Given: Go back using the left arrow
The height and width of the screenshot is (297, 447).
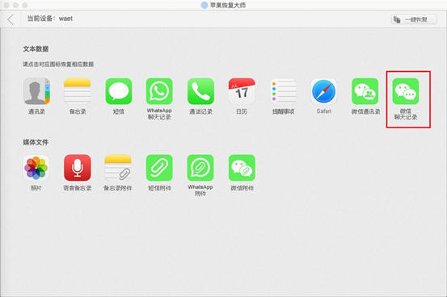Looking at the screenshot, I should 11,19.
